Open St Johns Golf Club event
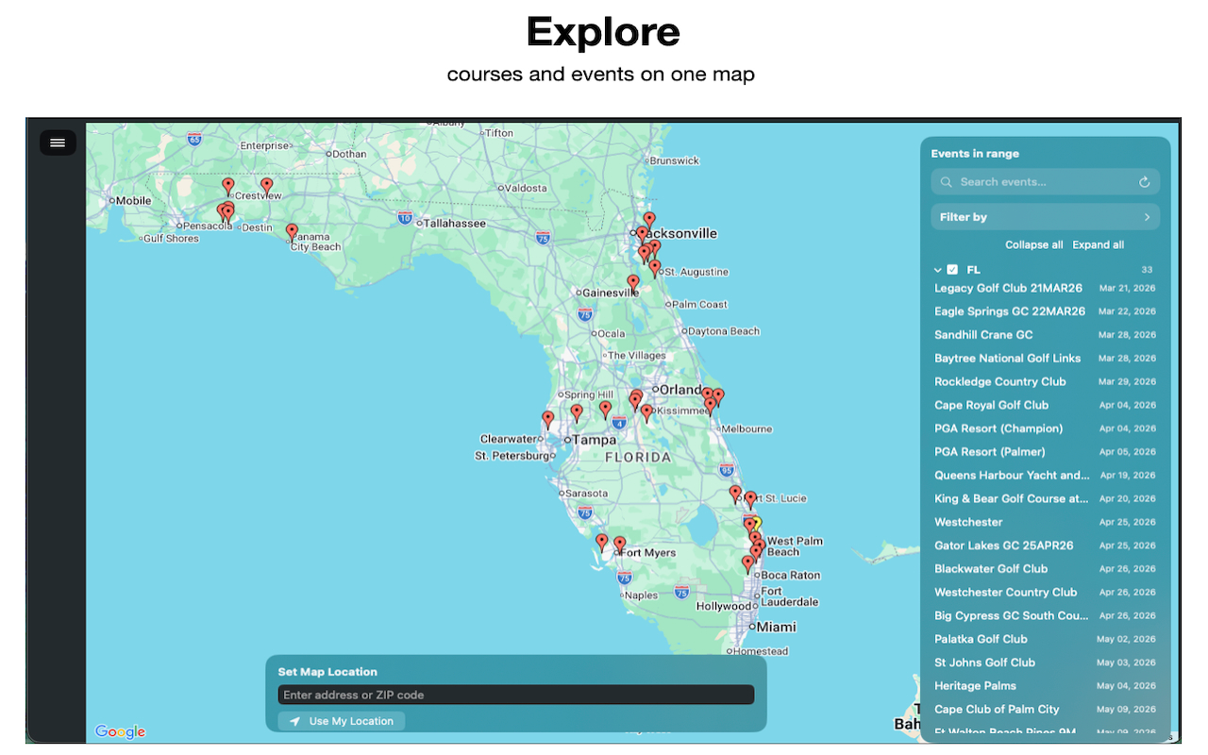This screenshot has width=1208, height=755. click(x=1045, y=663)
